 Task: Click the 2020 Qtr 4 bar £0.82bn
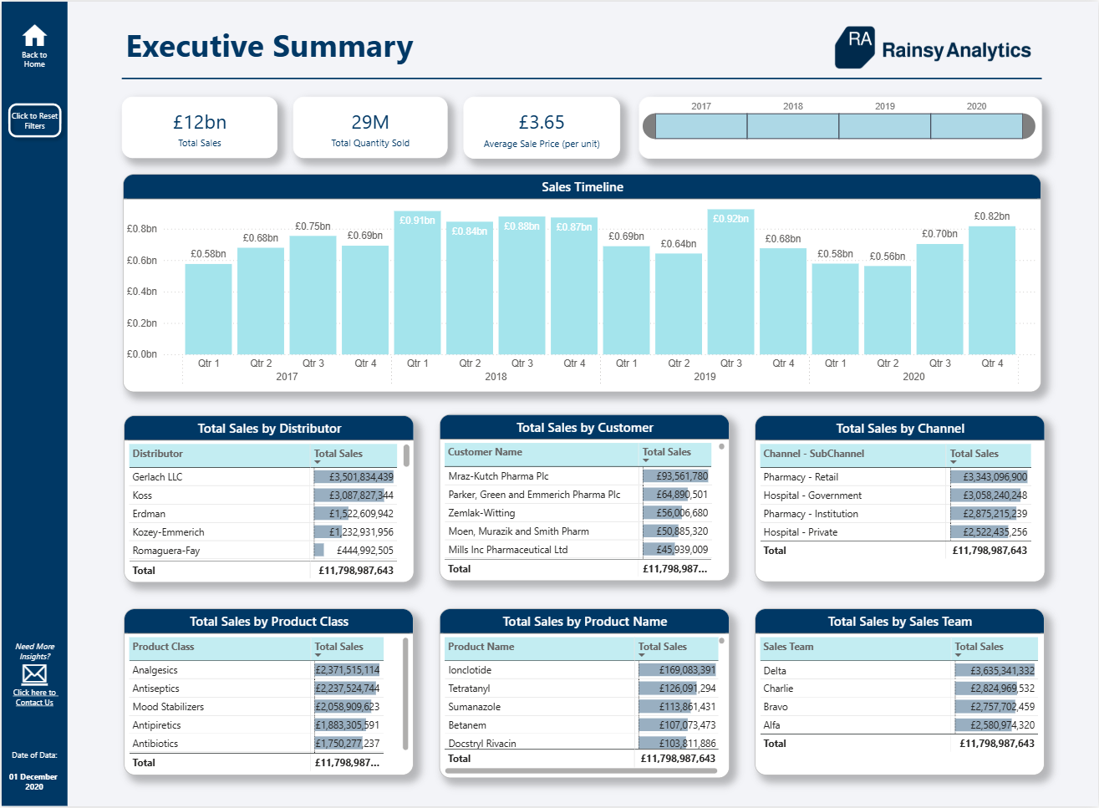coord(992,290)
